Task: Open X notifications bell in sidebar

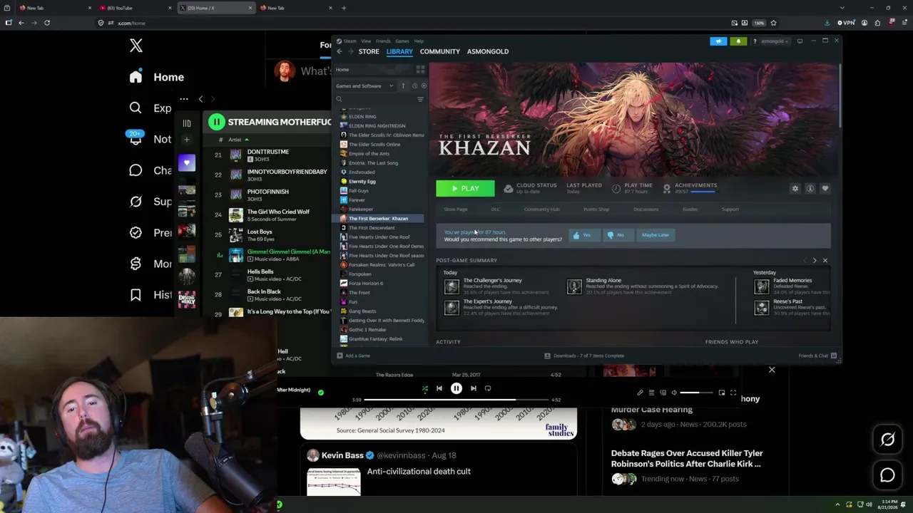Action: (136, 139)
